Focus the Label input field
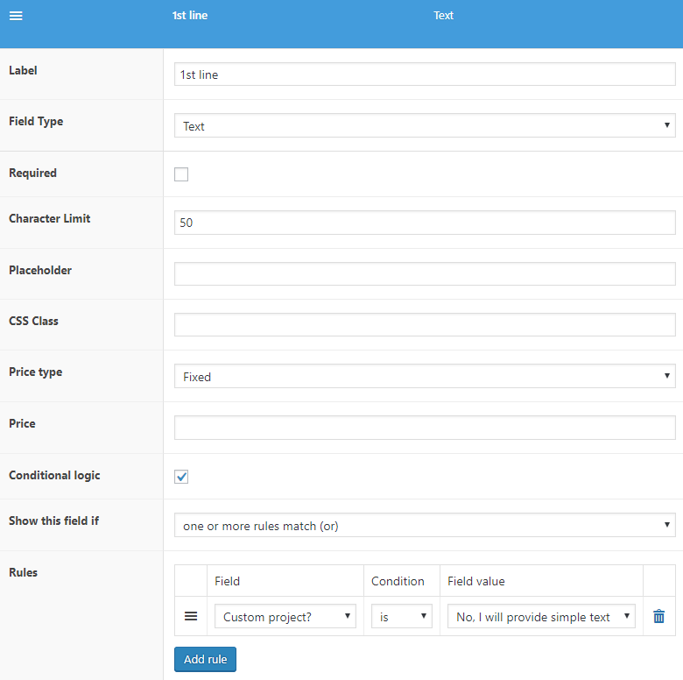The width and height of the screenshot is (683, 680). (425, 74)
